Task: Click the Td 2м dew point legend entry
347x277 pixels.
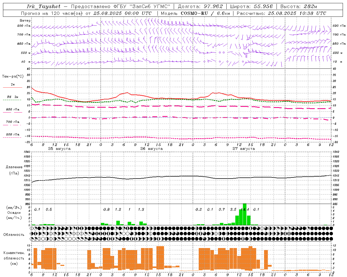Action: point(12,97)
